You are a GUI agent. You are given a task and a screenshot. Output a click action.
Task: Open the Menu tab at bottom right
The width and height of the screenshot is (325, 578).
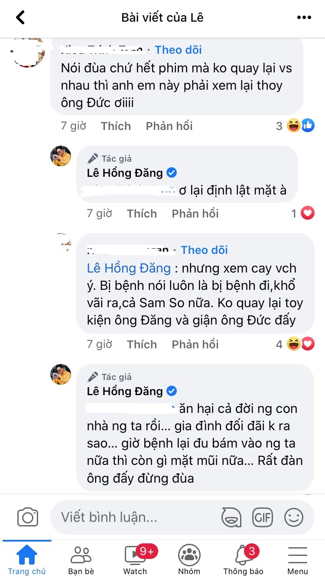pos(297,559)
